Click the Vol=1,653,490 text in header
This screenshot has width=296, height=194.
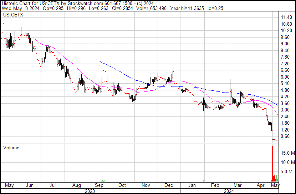point(158,8)
